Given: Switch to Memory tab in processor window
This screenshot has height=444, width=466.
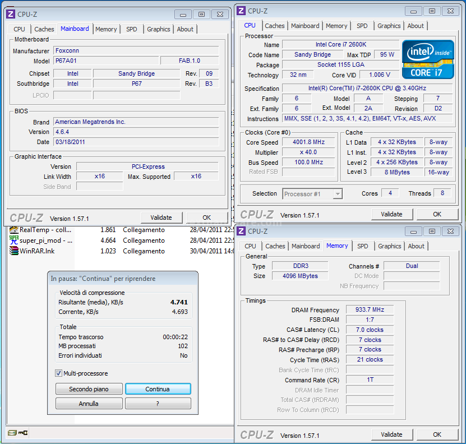Looking at the screenshot, I should coord(336,26).
